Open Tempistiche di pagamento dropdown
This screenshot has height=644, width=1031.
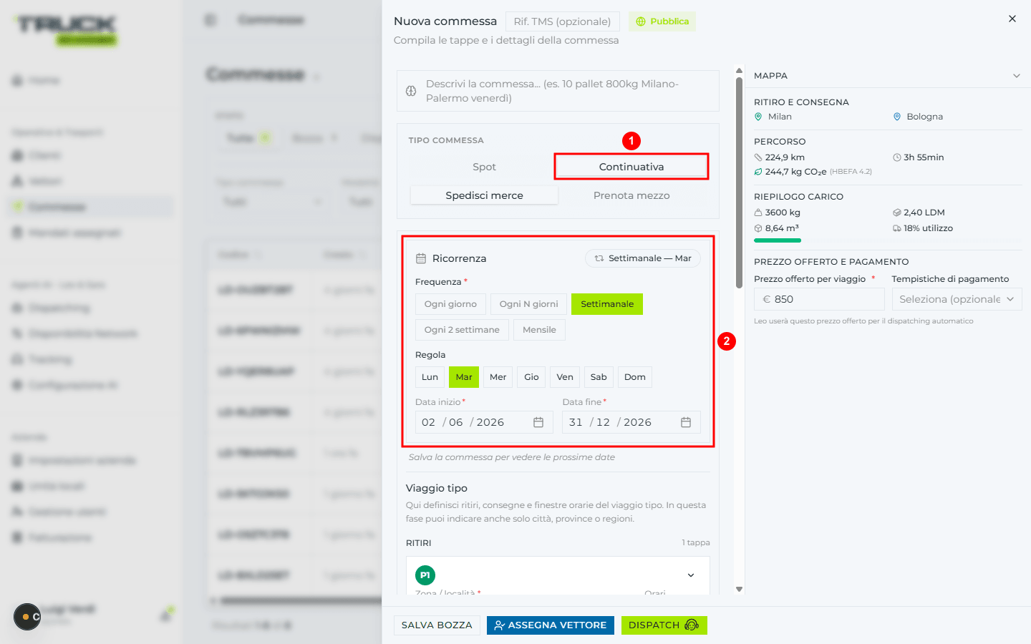(x=957, y=299)
